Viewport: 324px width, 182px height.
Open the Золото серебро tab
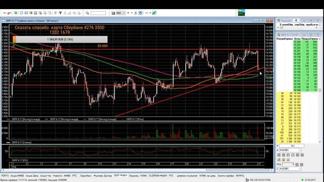(226, 175)
